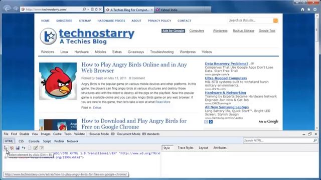321x180 pixels.
Task: Open the File menu in developer tools
Action: 6,134
